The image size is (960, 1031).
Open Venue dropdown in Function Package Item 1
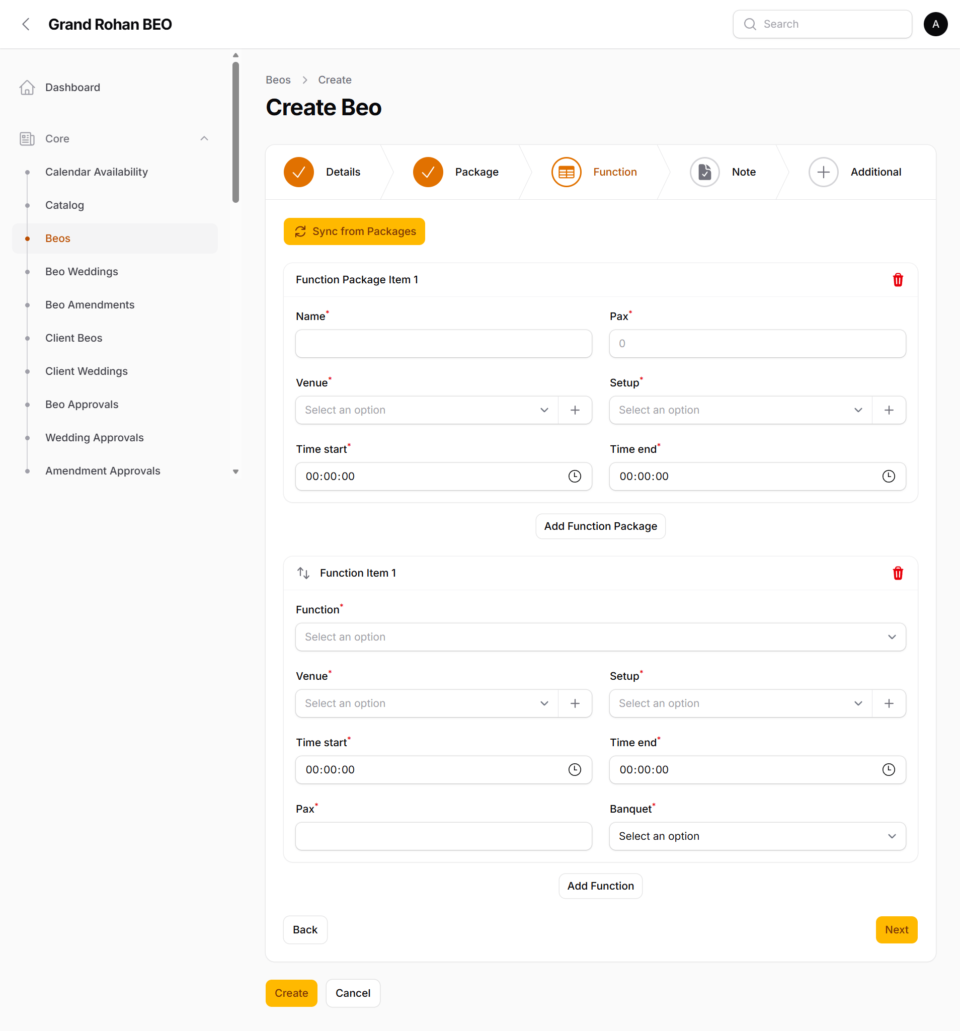(427, 410)
